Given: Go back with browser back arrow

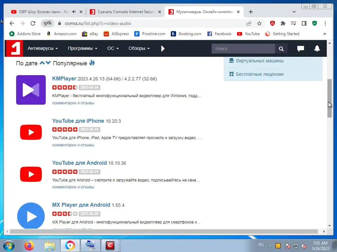Looking at the screenshot, I should 12,23.
